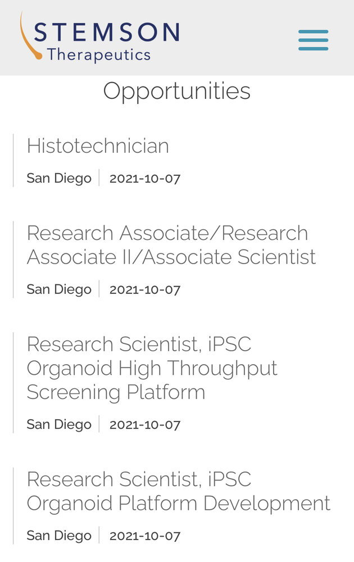Click vertical divider line beside Histotechnician listing
The width and height of the screenshot is (354, 562).
tap(13, 160)
